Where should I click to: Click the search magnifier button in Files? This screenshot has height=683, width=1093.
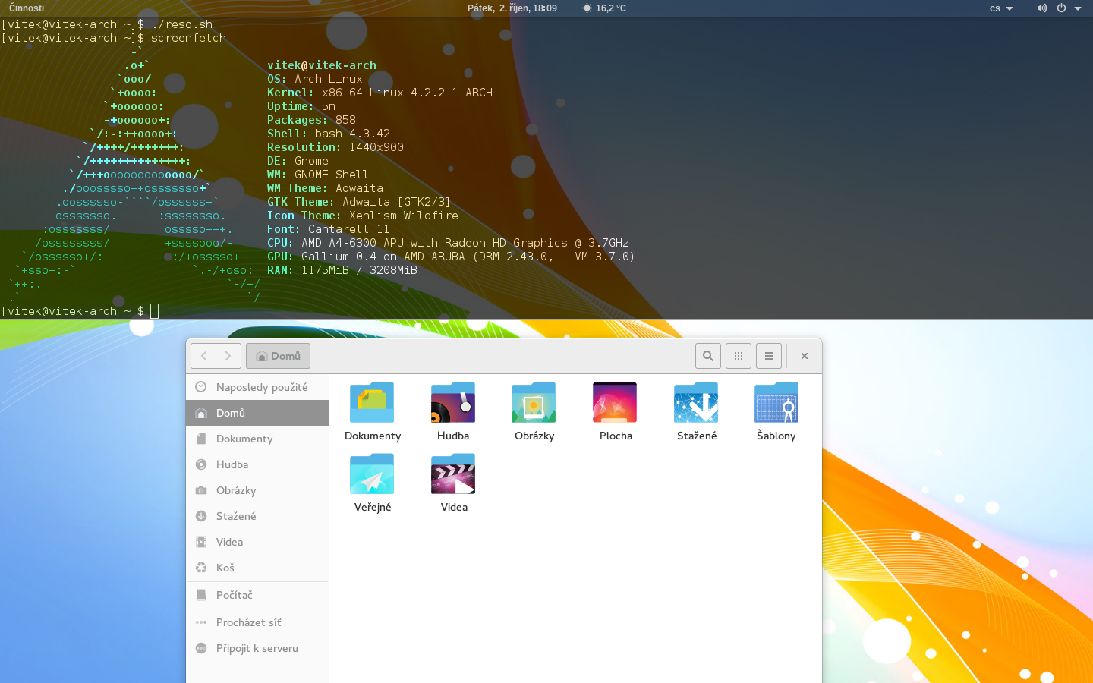(x=708, y=356)
